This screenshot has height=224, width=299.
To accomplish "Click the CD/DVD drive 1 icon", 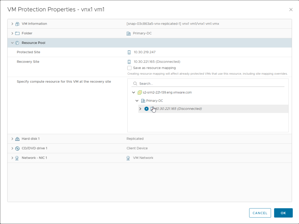I will click(17, 148).
